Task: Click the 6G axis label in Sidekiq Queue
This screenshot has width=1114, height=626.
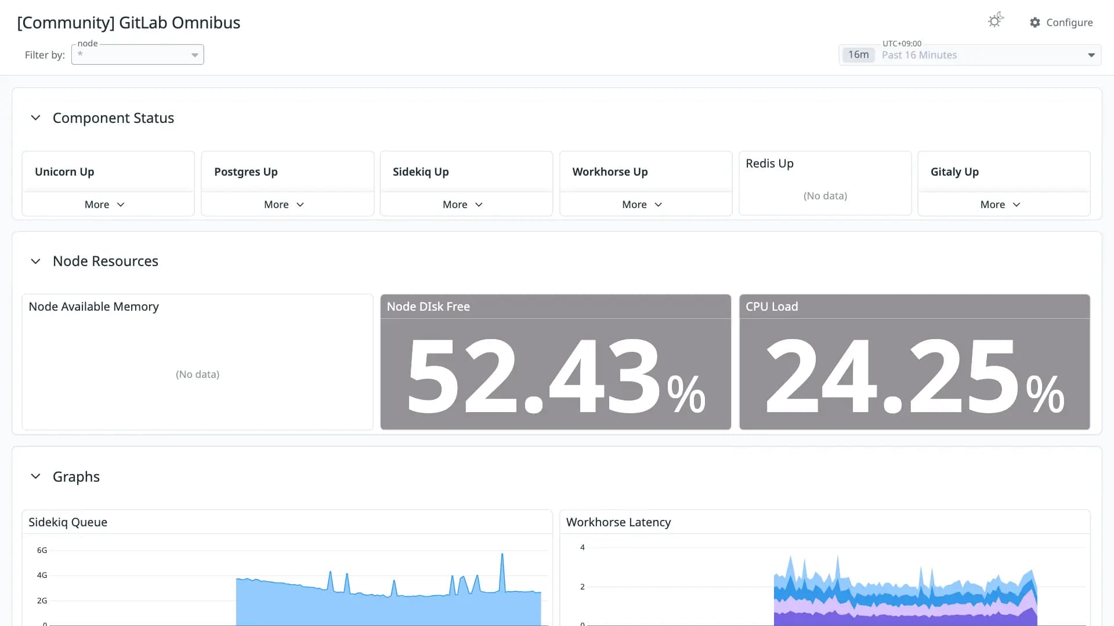Action: [42, 550]
